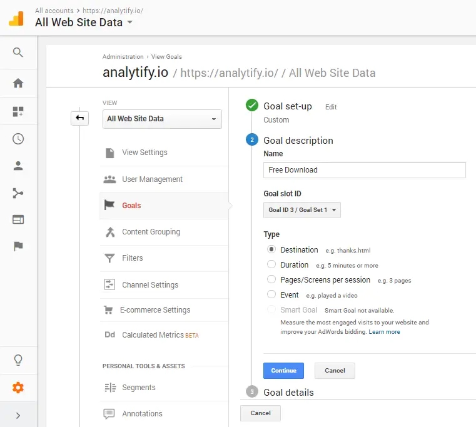Click the blue Continue button

[x=283, y=371]
